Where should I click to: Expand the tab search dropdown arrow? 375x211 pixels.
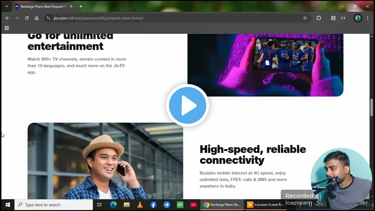click(x=7, y=6)
